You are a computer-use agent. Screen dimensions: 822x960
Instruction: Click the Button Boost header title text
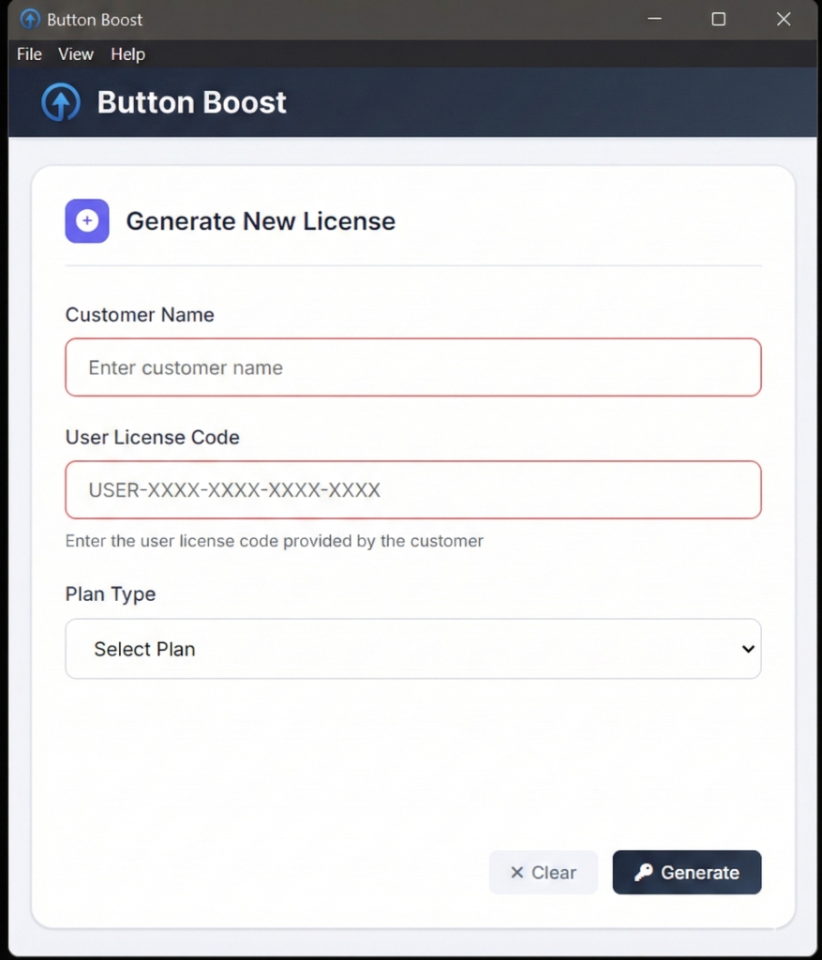[191, 101]
